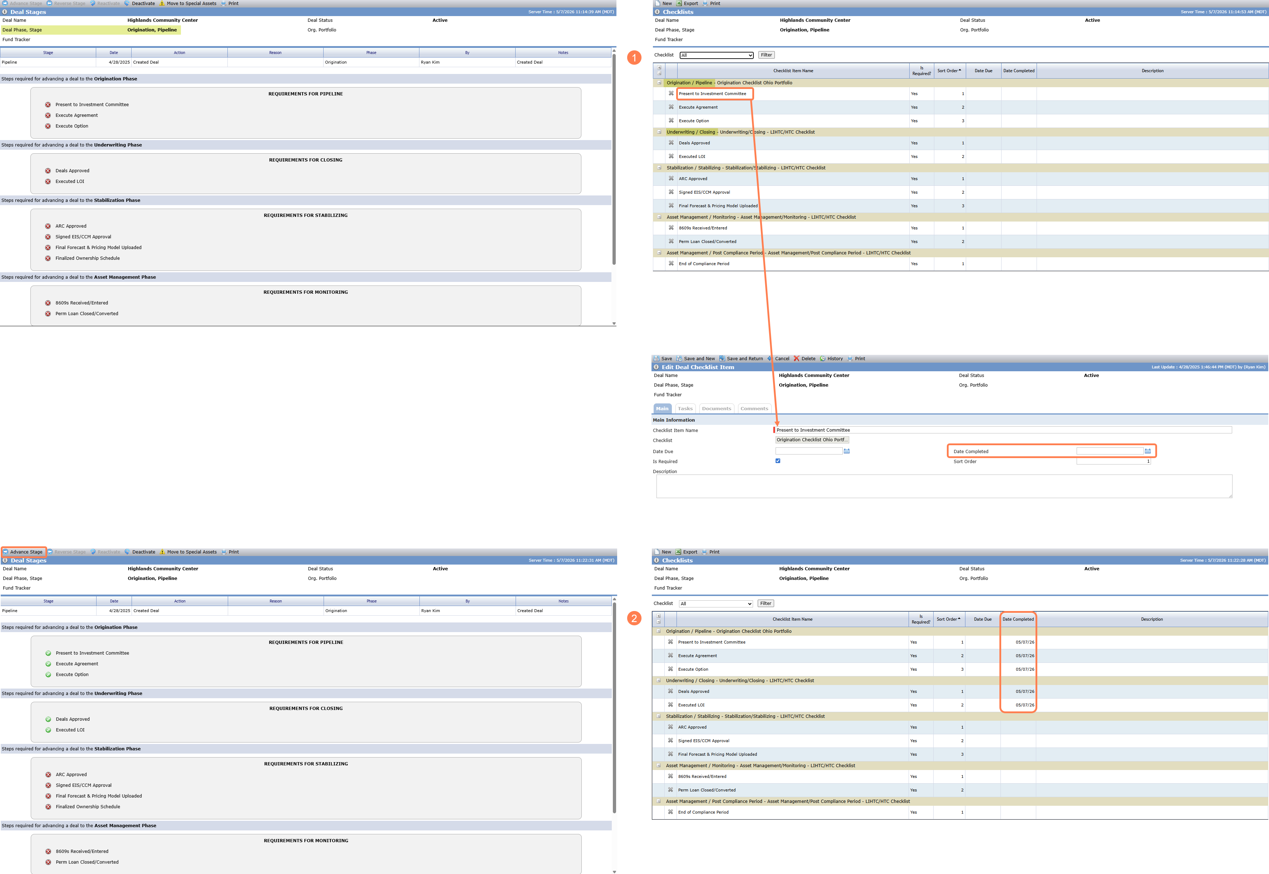Click into the Sort Order input field
The width and height of the screenshot is (1269, 874).
(x=1113, y=461)
